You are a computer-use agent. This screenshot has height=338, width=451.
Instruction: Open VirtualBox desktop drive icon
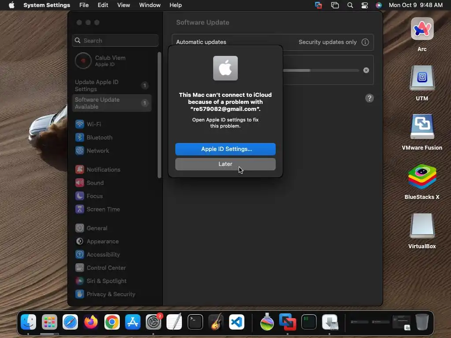(x=422, y=226)
